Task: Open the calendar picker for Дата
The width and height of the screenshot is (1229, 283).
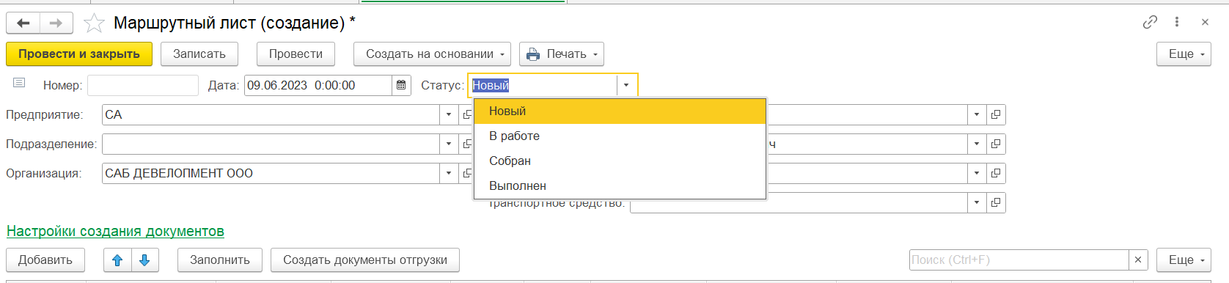Action: [x=401, y=85]
